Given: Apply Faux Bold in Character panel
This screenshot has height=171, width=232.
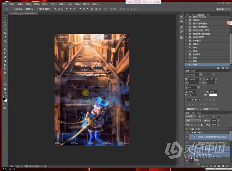Looking at the screenshot, I should (x=189, y=100).
